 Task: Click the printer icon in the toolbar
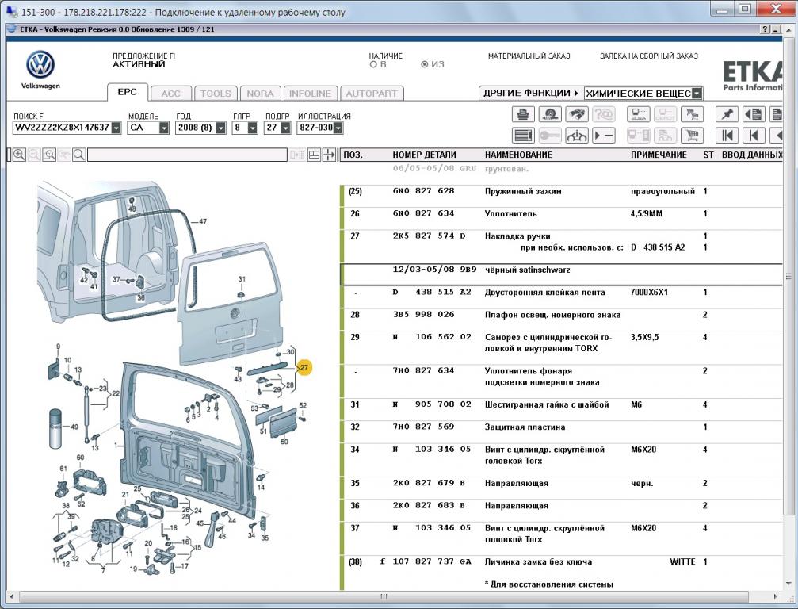click(x=523, y=114)
